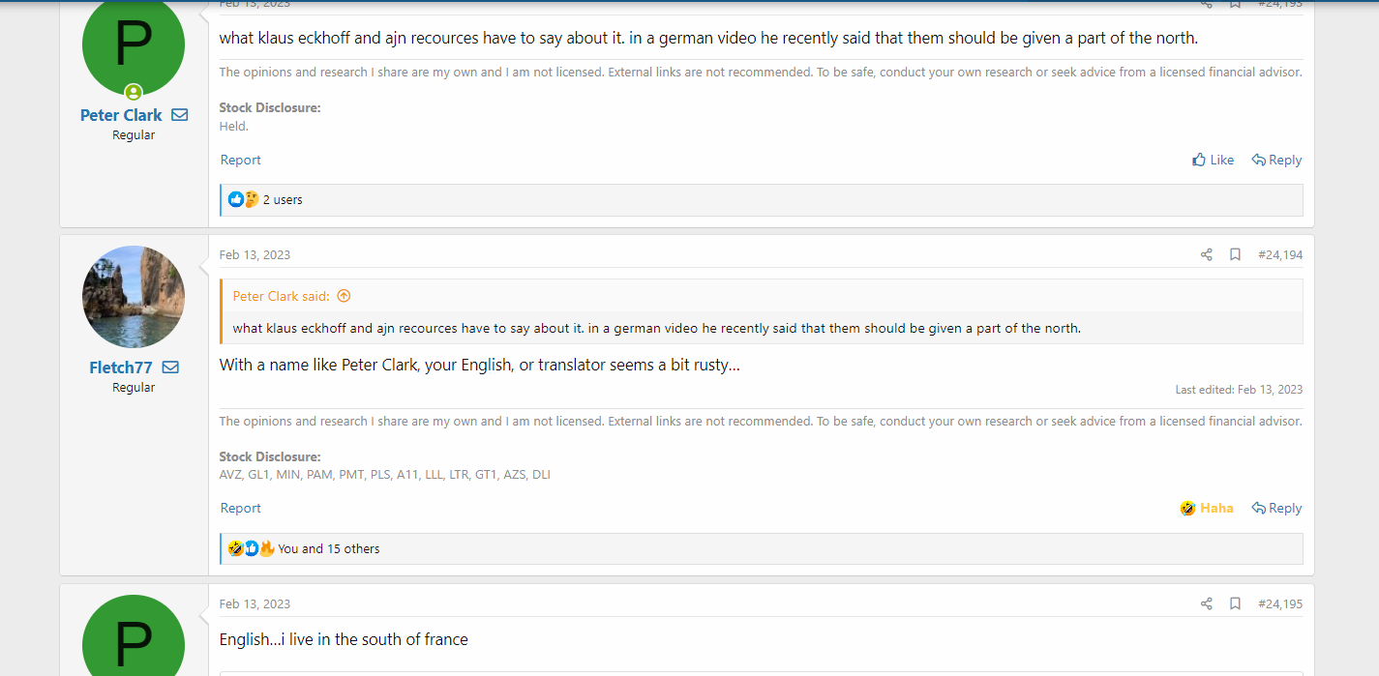Show the 2 users who reacted
The height and width of the screenshot is (676, 1379).
[283, 200]
